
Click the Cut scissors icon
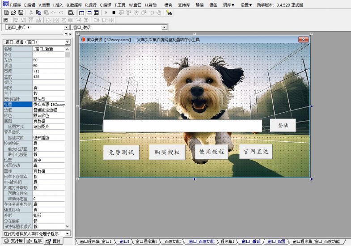point(31,13)
